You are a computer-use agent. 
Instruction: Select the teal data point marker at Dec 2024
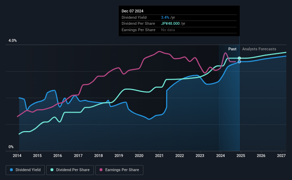[239, 58]
